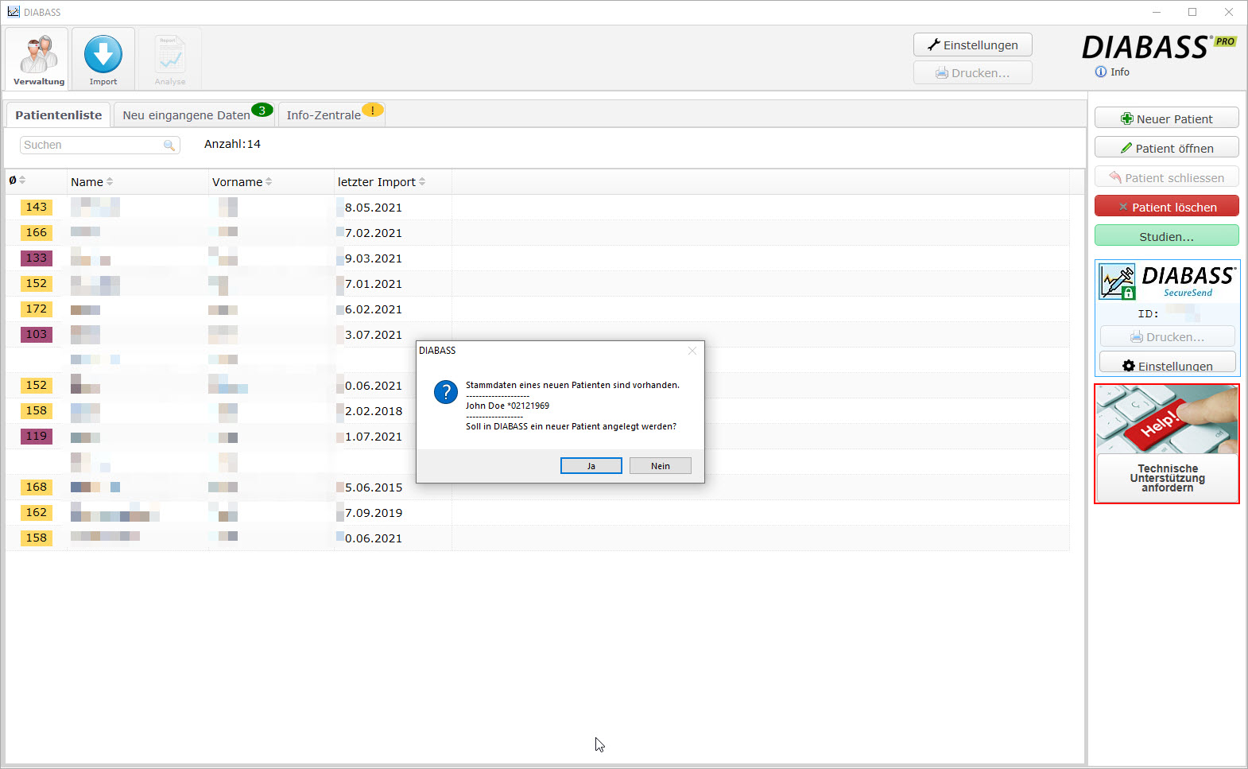Click the import date 7.02.2021
The image size is (1248, 769).
point(374,233)
